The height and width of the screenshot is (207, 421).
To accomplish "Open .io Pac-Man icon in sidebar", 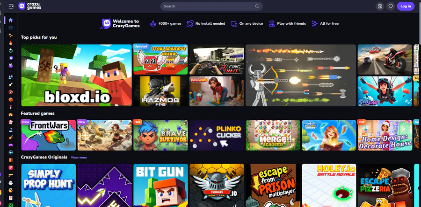I will pos(10,190).
